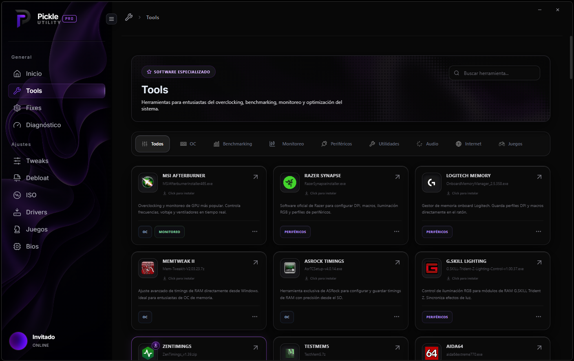Show the Periféricos tools tab
Image resolution: width=574 pixels, height=361 pixels.
point(337,144)
